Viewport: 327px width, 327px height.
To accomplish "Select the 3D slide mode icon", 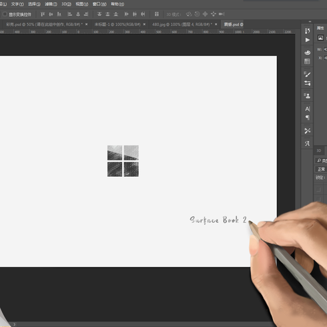I will tap(214, 14).
